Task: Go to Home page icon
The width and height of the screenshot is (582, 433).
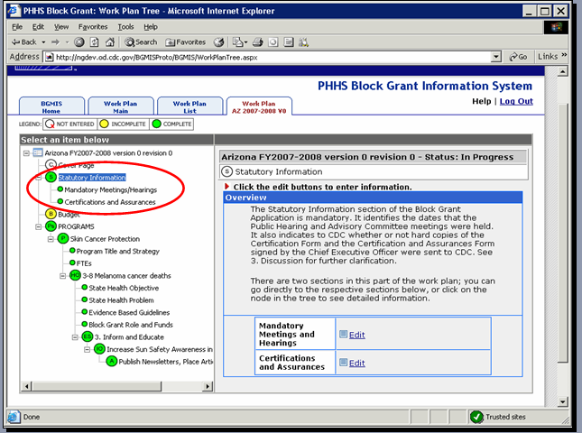Action: tap(110, 42)
